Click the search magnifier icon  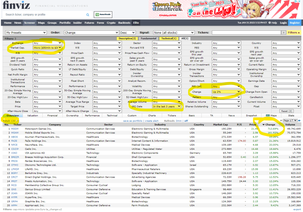click(88, 14)
